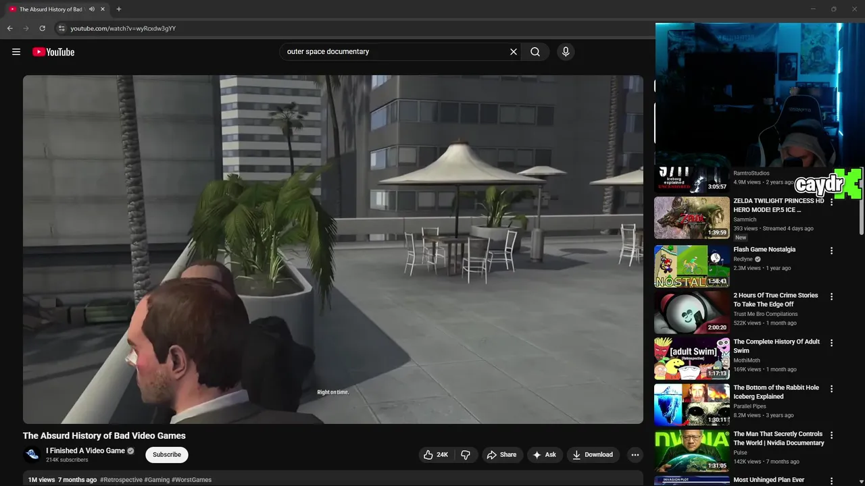
Task: Reload the page
Action: click(43, 28)
